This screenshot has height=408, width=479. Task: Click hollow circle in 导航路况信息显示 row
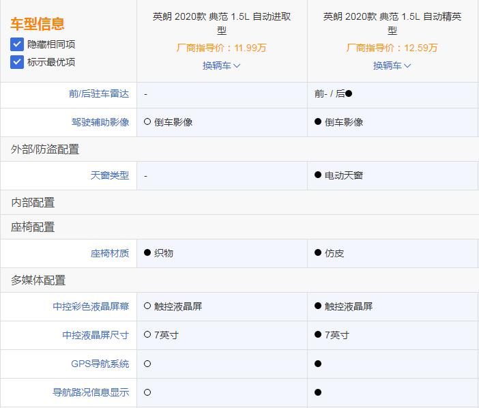pos(147,392)
